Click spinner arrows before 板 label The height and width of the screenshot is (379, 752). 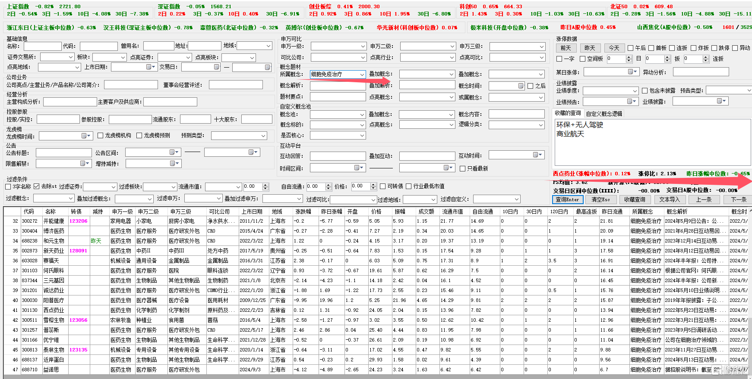(667, 59)
